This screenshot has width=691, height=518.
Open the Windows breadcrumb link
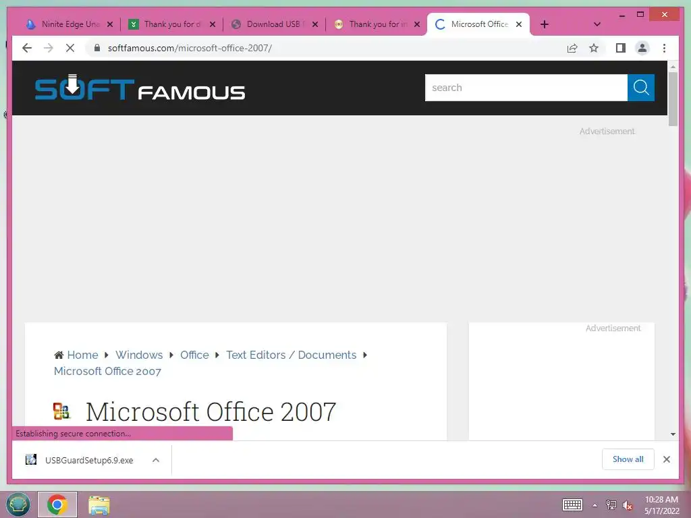(x=139, y=355)
